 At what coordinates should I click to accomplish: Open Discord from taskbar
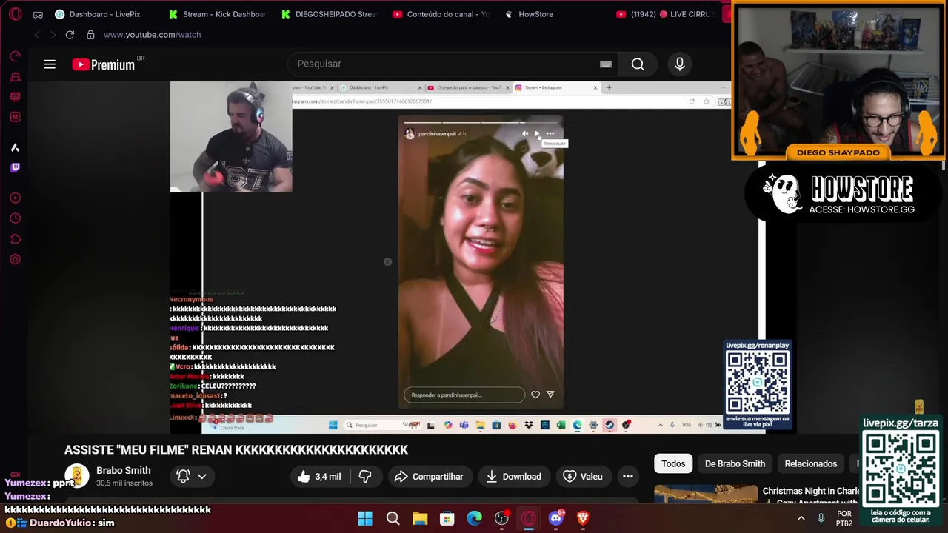pyautogui.click(x=555, y=519)
